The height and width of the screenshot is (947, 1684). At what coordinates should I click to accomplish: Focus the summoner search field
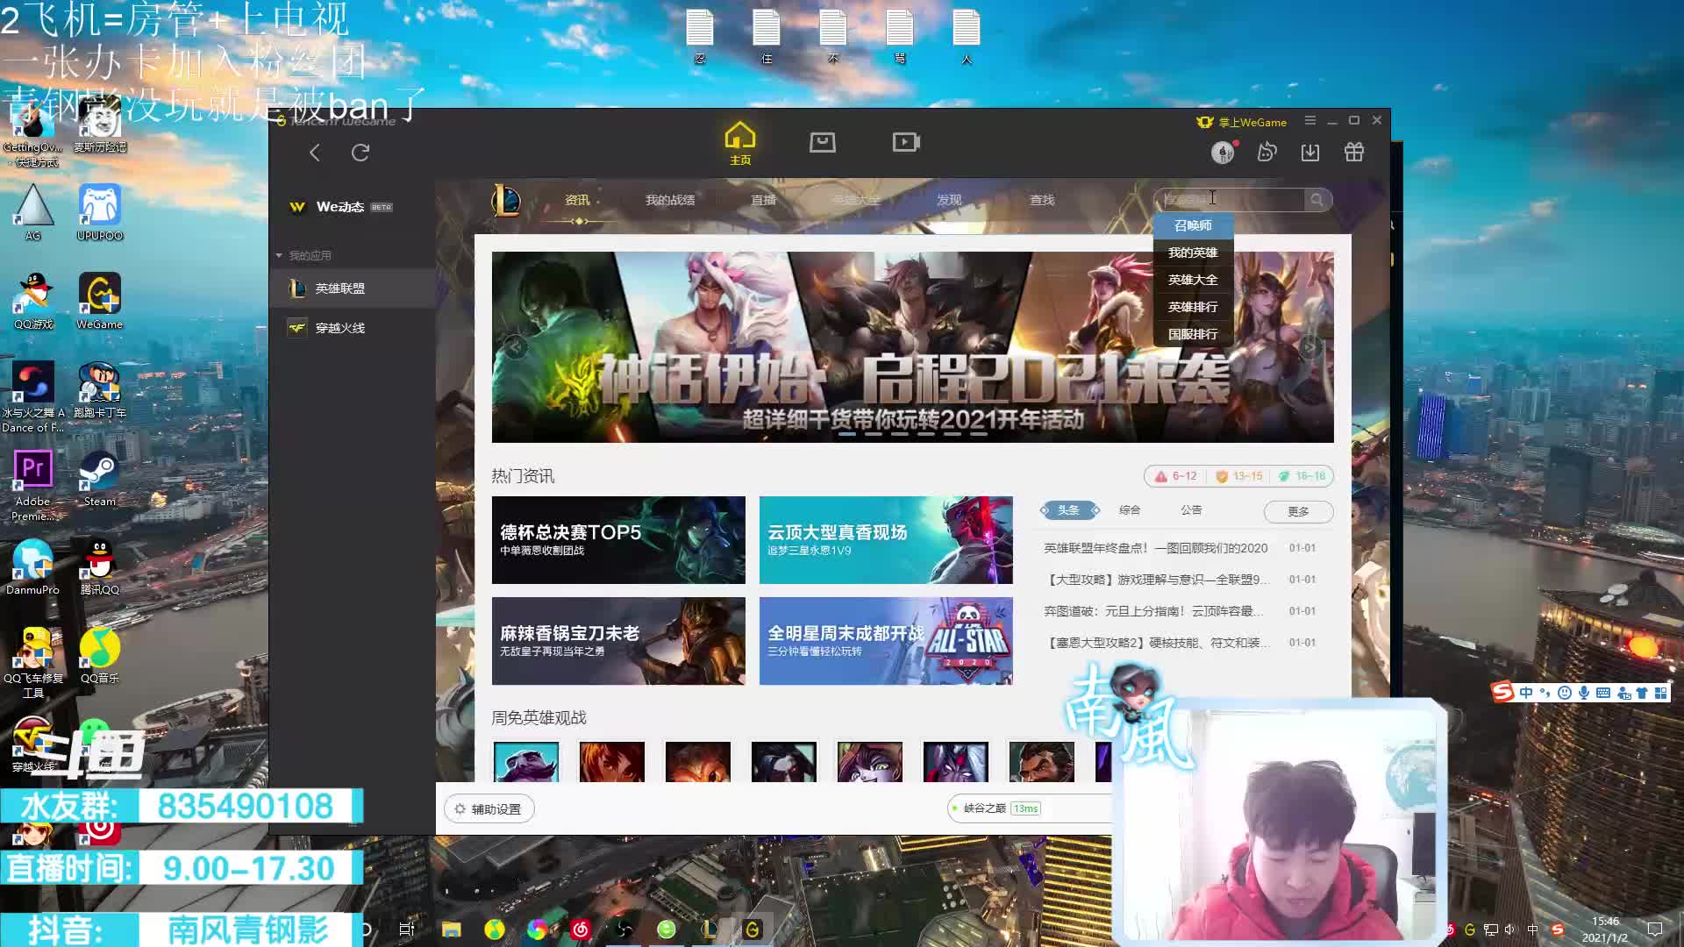click(x=1229, y=200)
